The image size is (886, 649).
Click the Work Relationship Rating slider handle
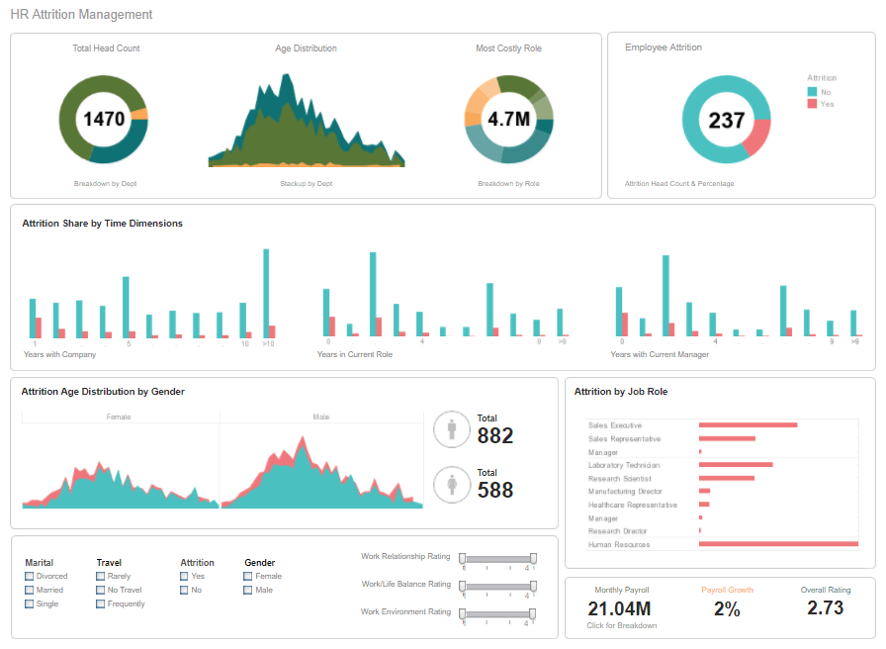pyautogui.click(x=462, y=558)
